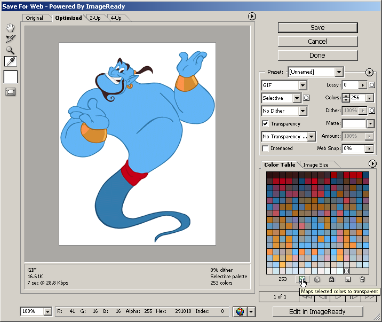This screenshot has height=322, width=382.
Task: Switch to the 2-Up tab
Action: coord(95,18)
